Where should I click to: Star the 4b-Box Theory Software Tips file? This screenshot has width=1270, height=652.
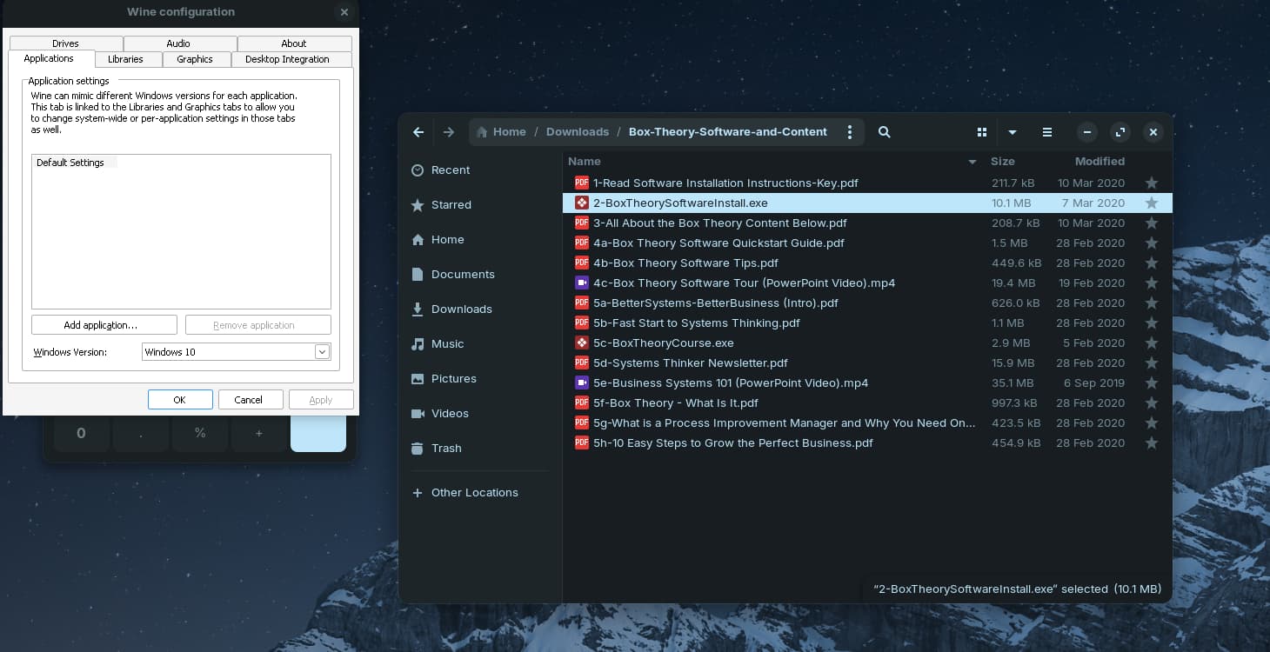[x=1152, y=263]
